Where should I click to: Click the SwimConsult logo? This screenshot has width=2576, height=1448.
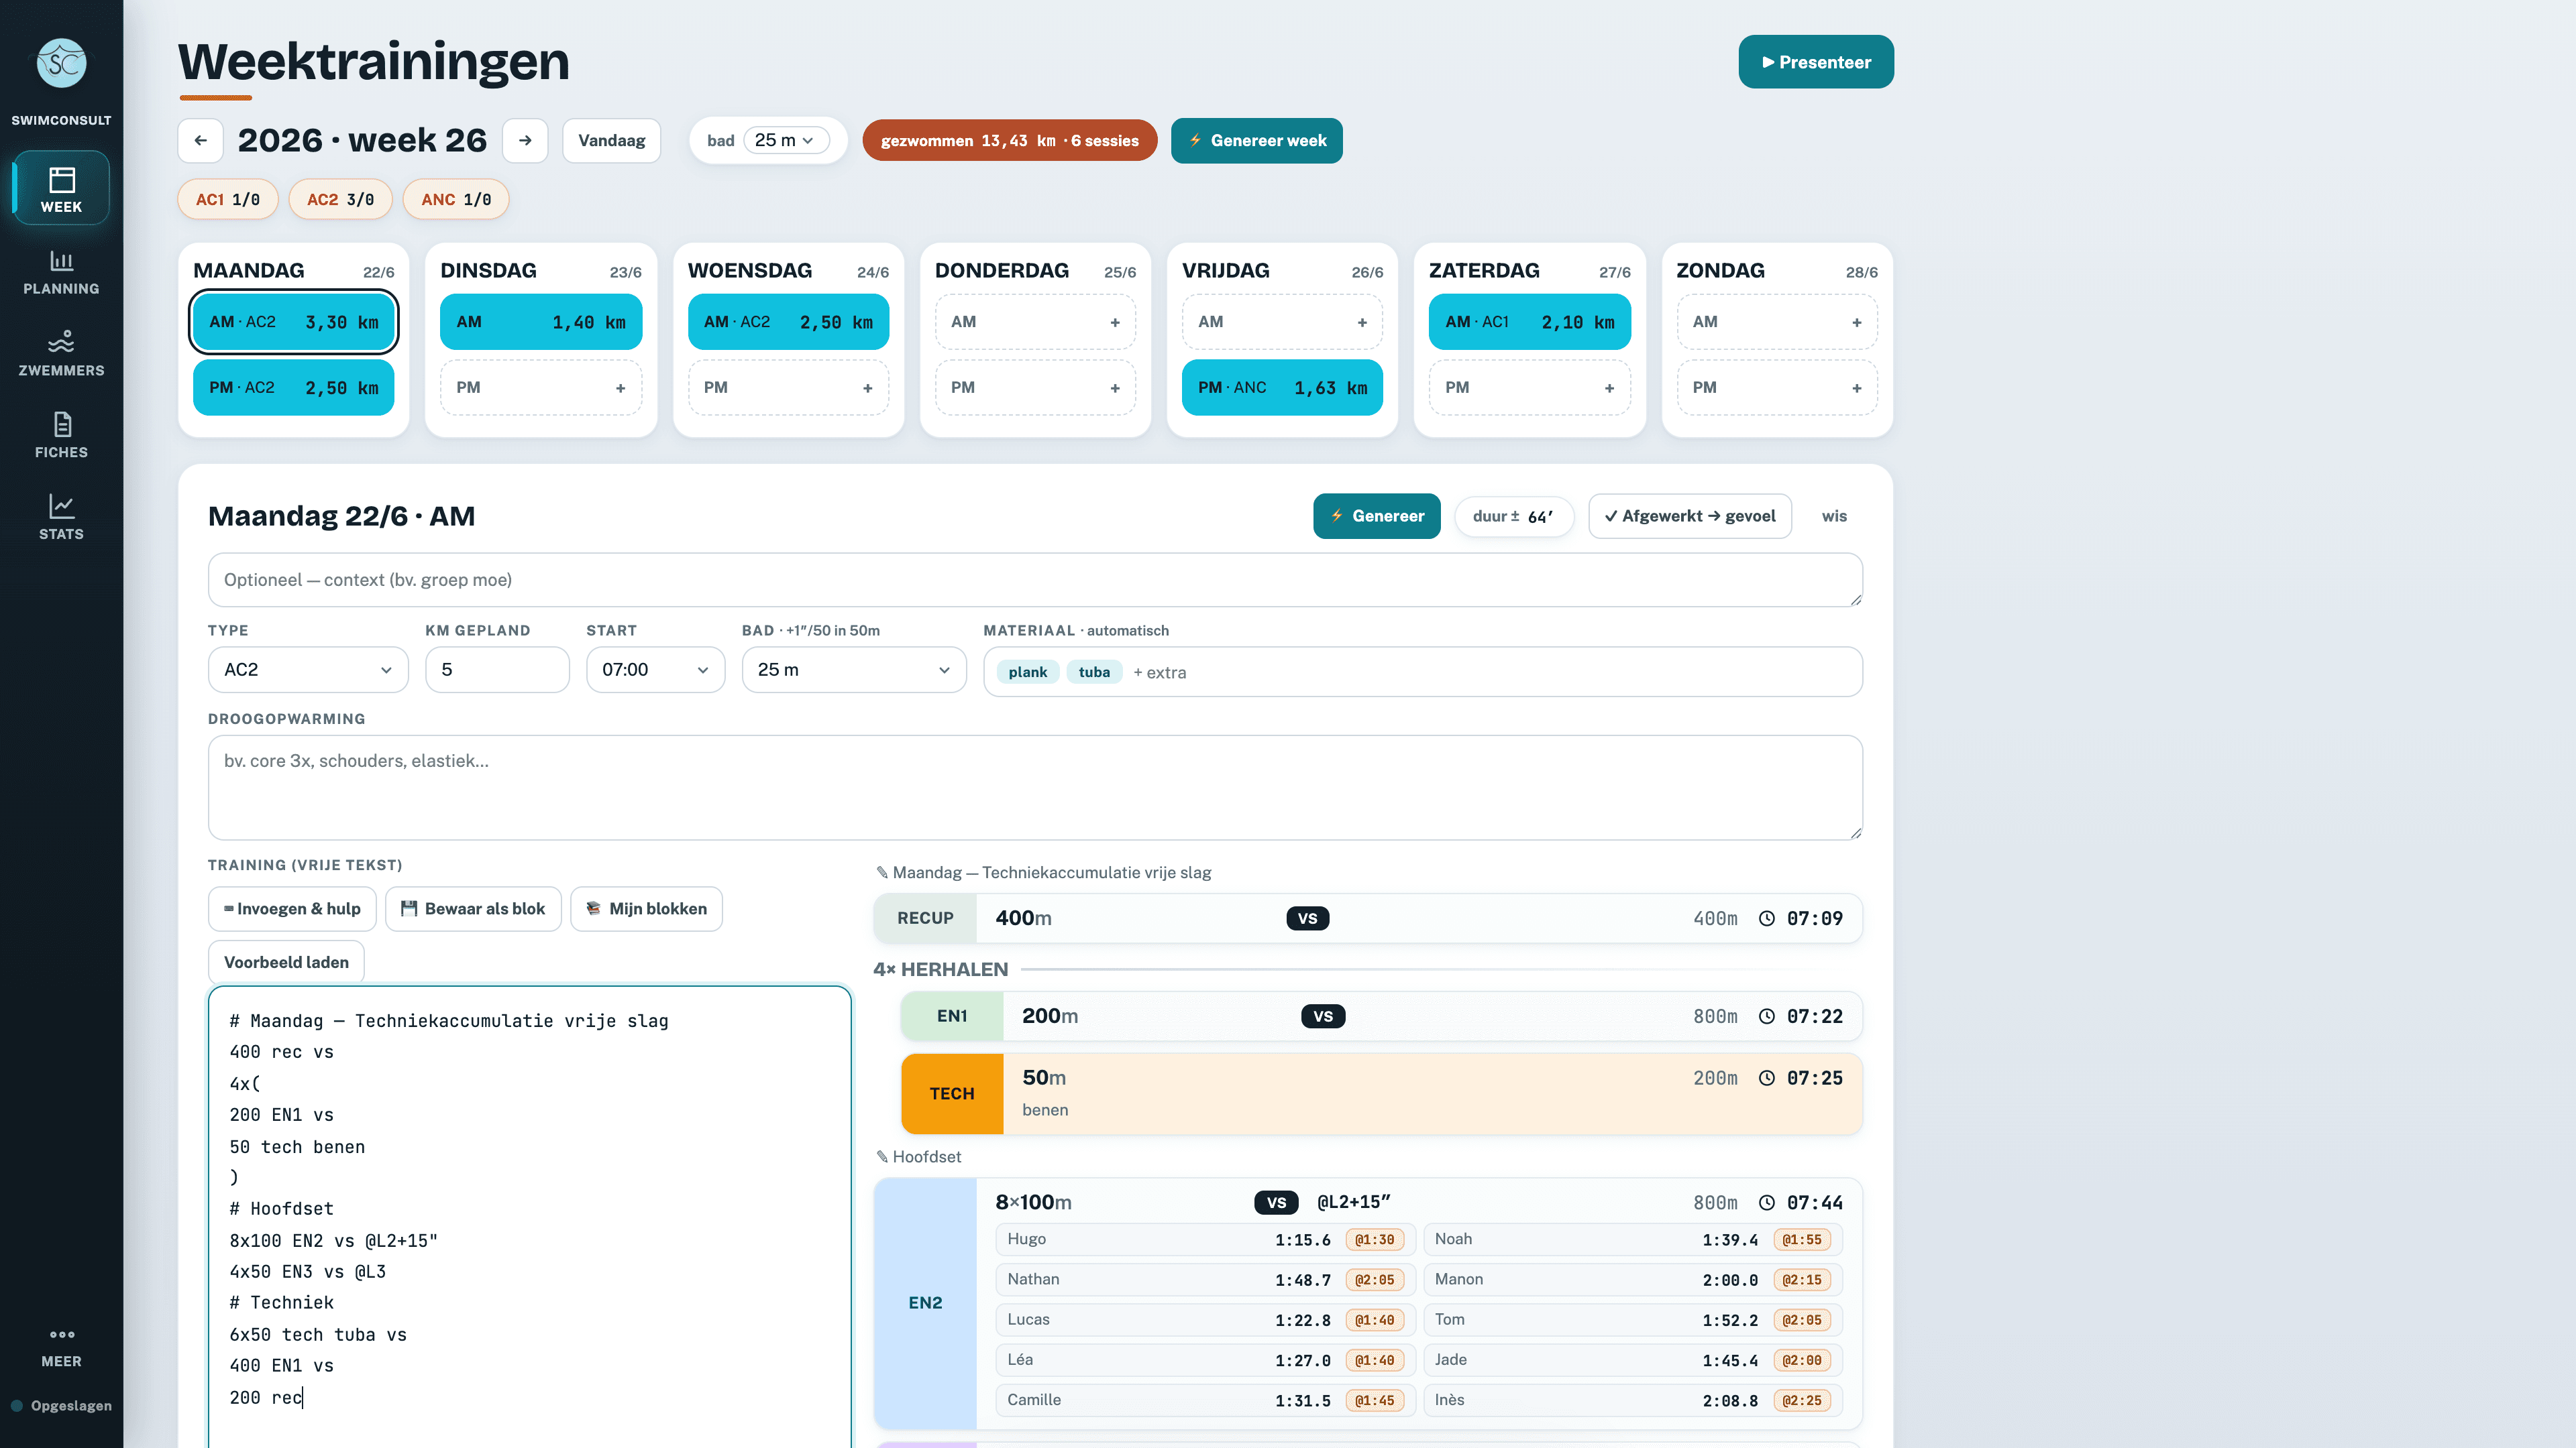(x=61, y=64)
